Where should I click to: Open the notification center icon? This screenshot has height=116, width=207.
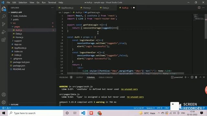(202, 113)
